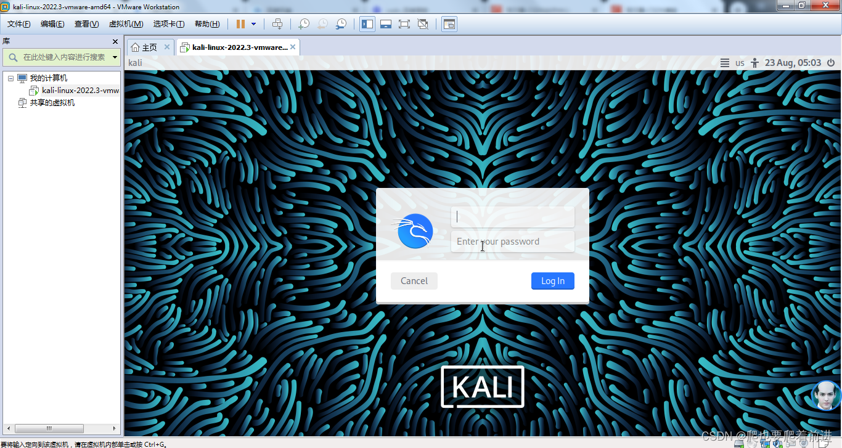Click the username field on the Kali login
Viewport: 842px width, 448px height.
[513, 217]
